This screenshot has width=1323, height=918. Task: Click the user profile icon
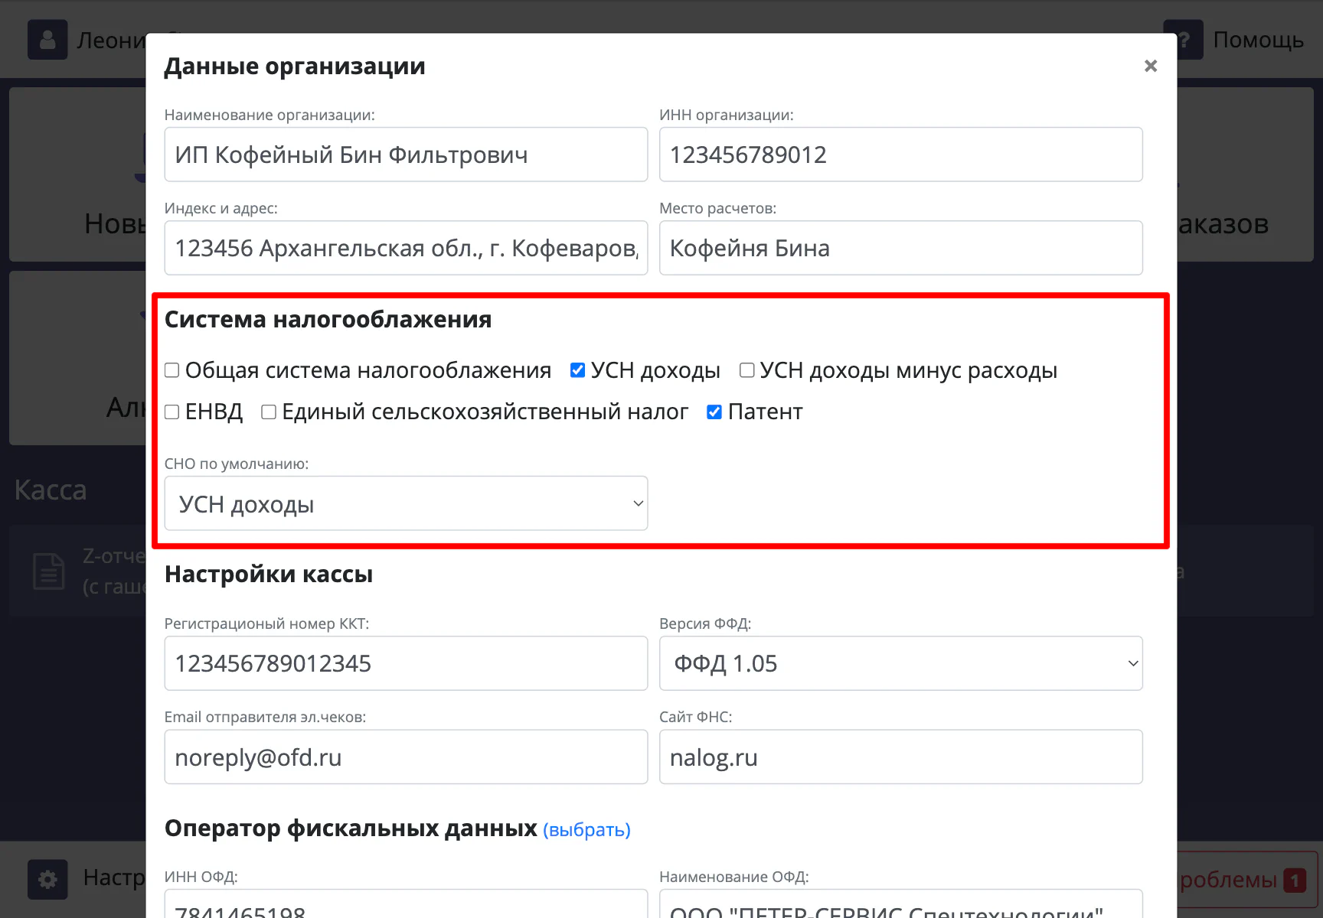coord(47,40)
